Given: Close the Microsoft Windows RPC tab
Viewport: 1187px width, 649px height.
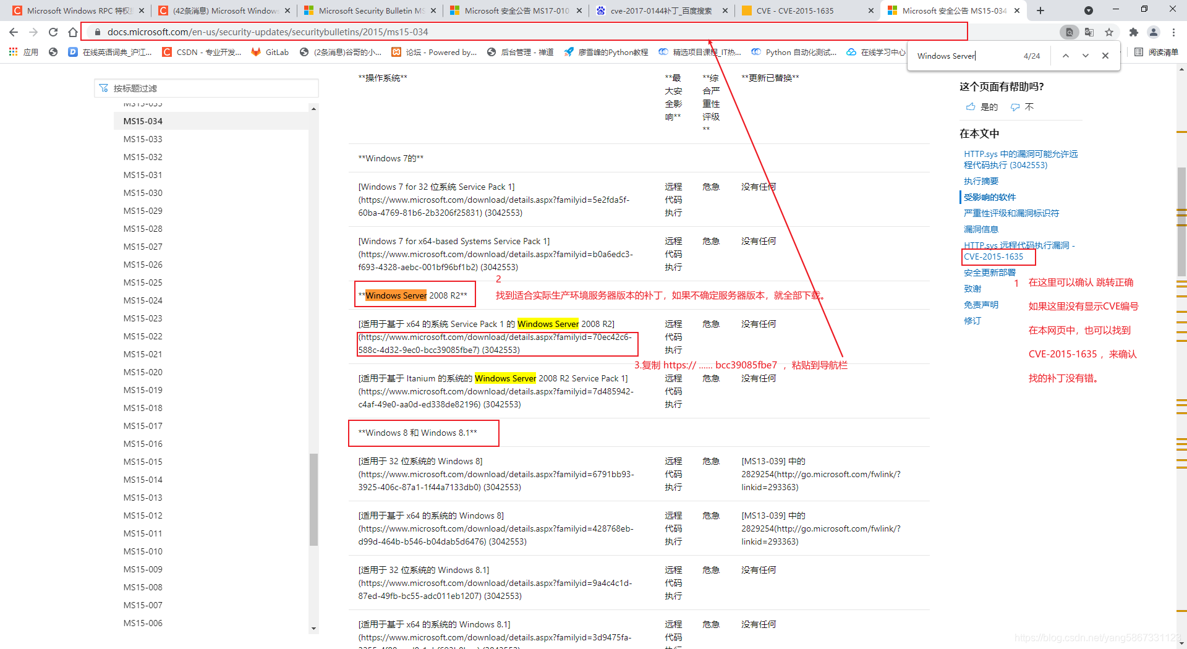Looking at the screenshot, I should pos(142,11).
